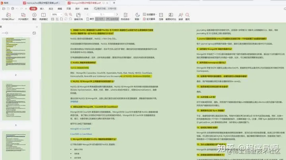Open a new tab with plus button
This screenshot has width=286, height=160.
click(x=114, y=3)
